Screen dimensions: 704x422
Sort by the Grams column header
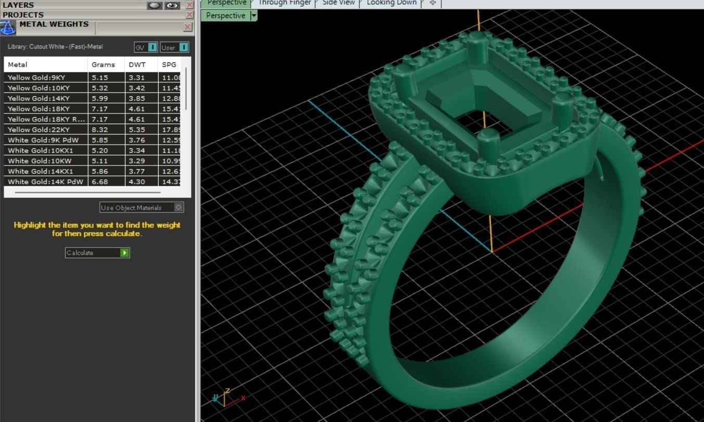[x=106, y=65]
